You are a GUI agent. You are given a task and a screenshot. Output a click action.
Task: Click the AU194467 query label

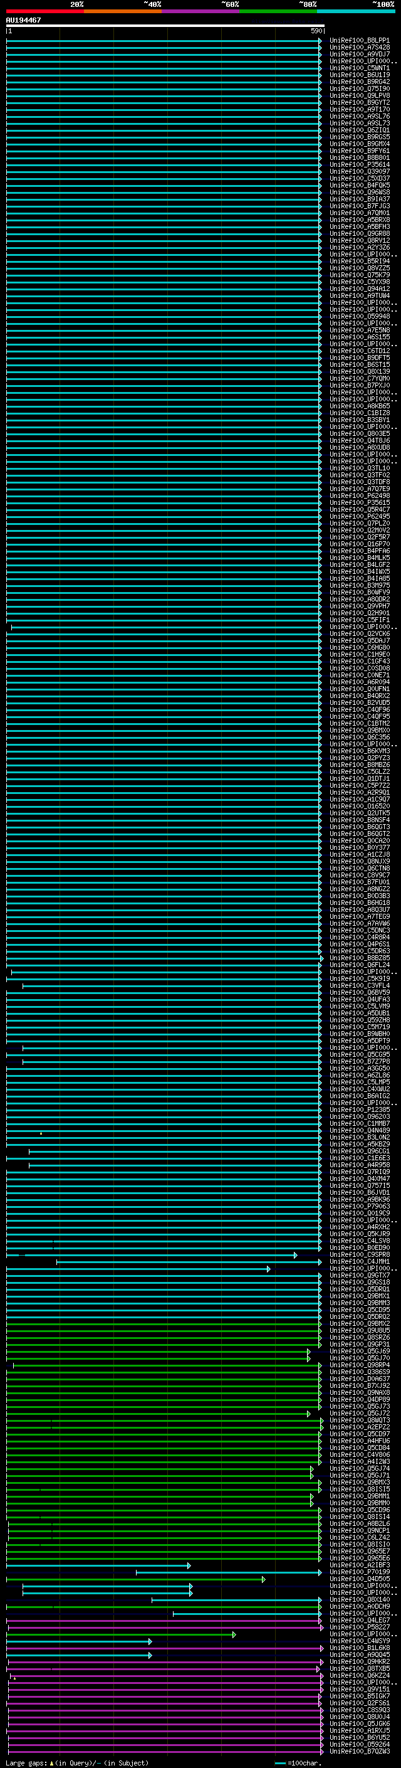[x=23, y=20]
